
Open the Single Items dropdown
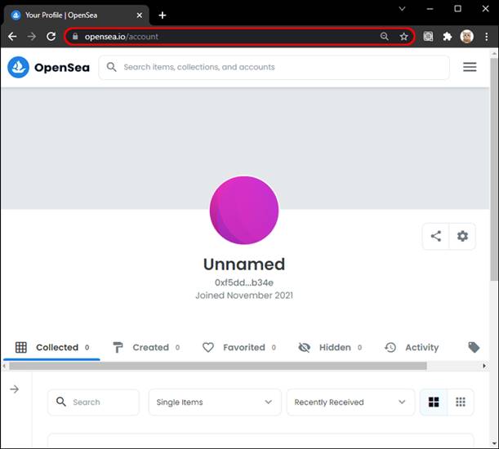click(x=214, y=402)
